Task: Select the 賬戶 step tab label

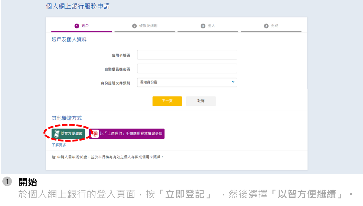Action: 85,26
